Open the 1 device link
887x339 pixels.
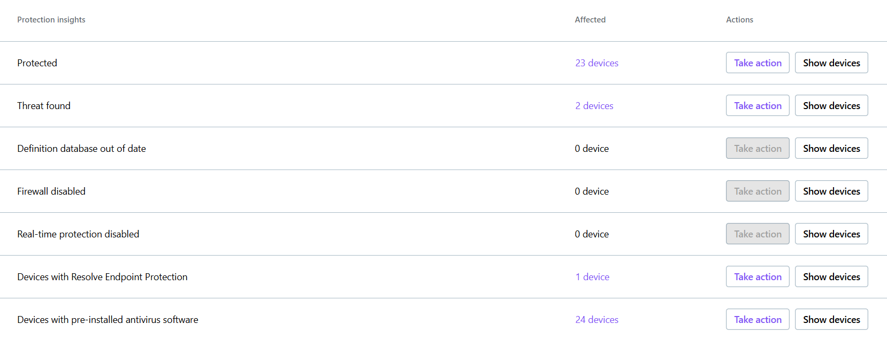592,277
